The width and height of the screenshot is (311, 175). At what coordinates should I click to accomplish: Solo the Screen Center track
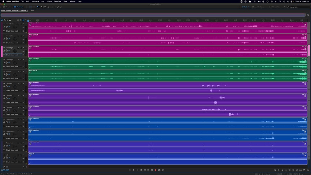pos(21,24)
